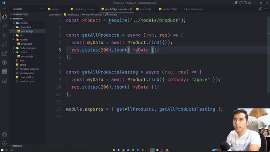This screenshot has height=152, width=270.
Task: Click the Explorer more actions ellipsis
Action: [41, 9]
